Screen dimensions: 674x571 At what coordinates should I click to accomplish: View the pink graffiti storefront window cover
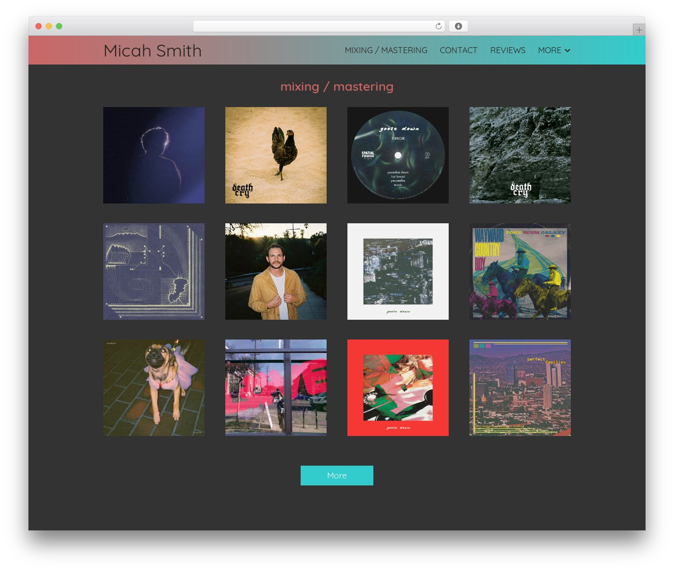click(276, 388)
